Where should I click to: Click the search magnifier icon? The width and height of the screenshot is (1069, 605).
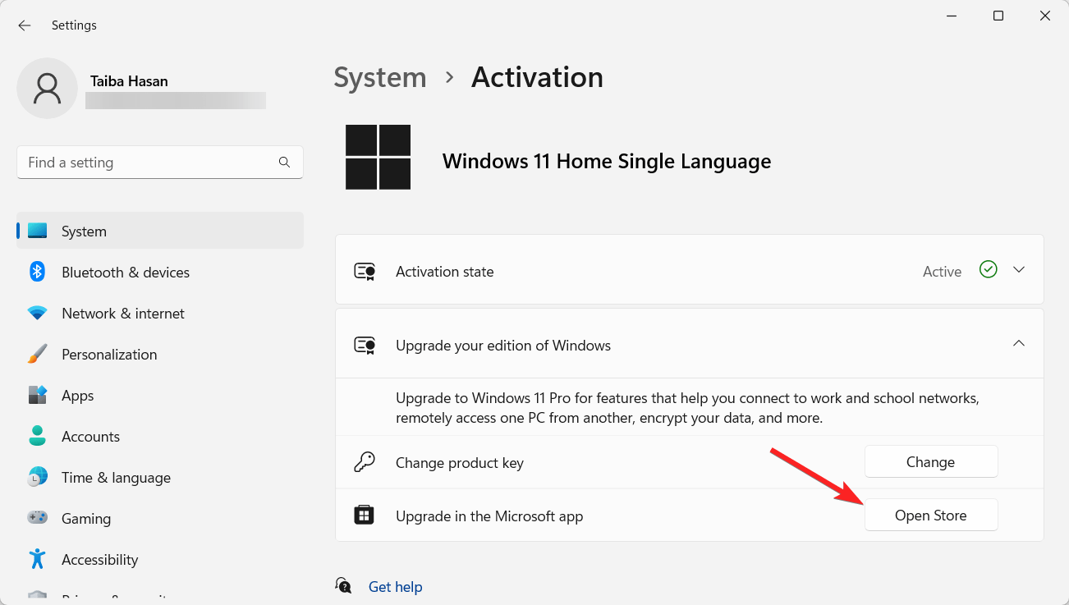[284, 163]
